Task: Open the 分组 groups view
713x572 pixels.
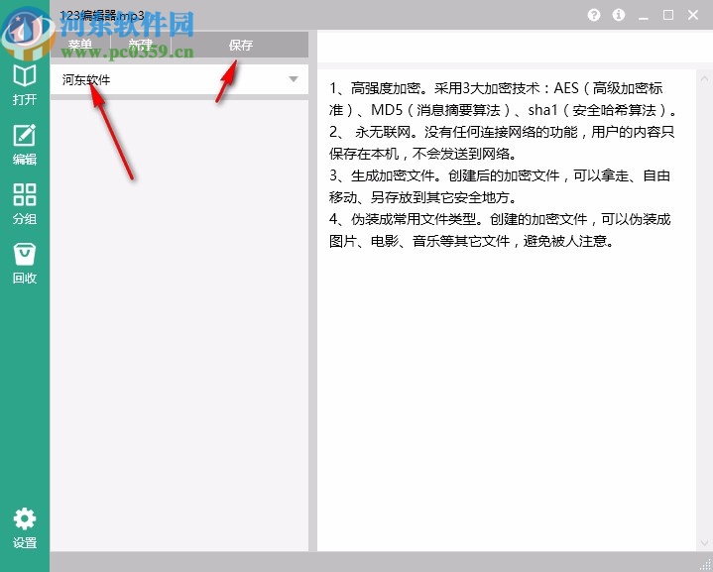Action: click(x=25, y=204)
